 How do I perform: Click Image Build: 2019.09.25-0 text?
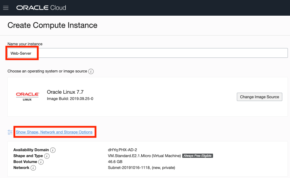click(x=70, y=99)
